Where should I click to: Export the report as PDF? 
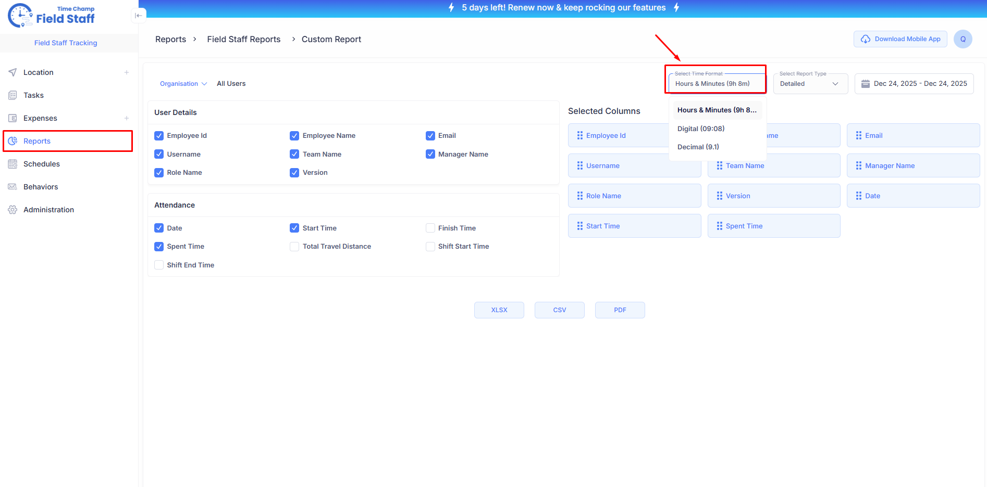click(620, 310)
